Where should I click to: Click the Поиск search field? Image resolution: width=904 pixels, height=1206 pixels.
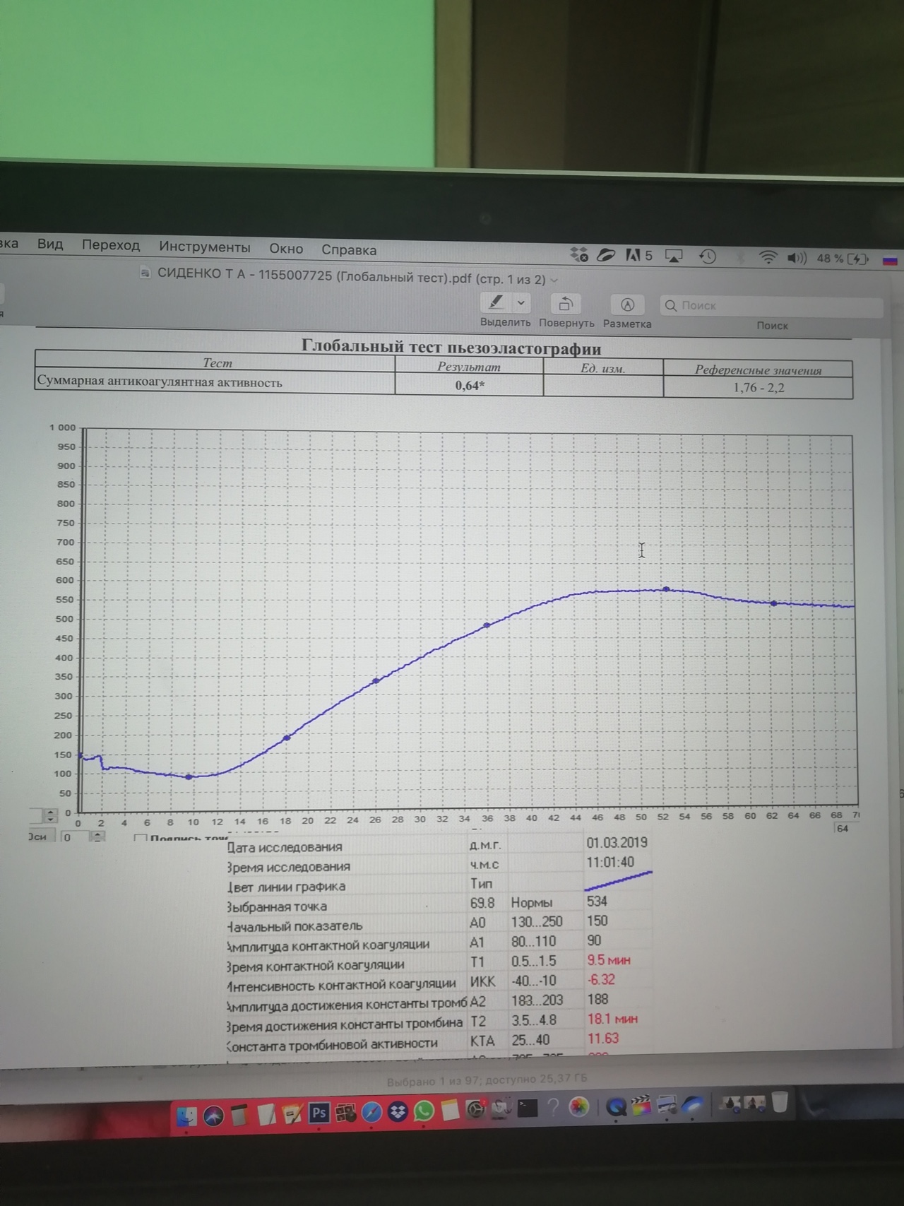771,306
